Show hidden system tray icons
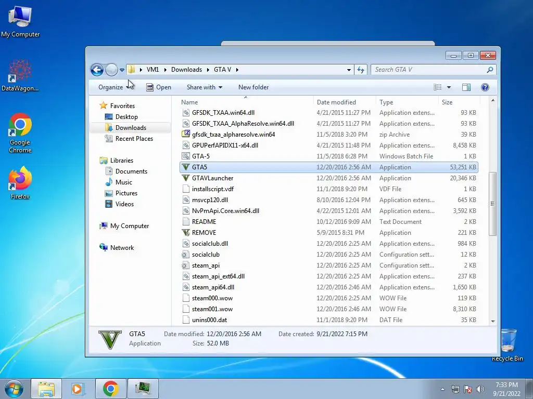The image size is (533, 399). tap(442, 389)
